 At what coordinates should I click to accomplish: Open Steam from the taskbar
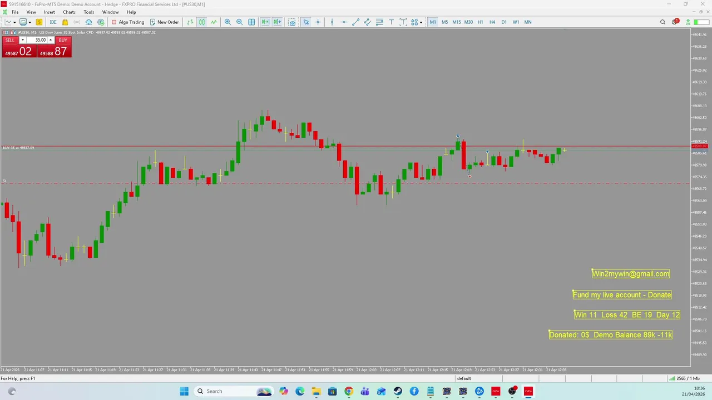click(398, 391)
